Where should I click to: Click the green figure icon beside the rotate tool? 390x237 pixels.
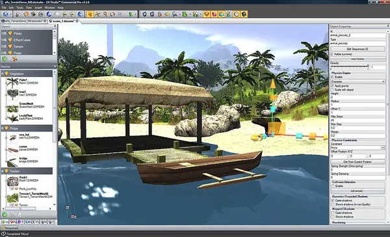(x=131, y=14)
